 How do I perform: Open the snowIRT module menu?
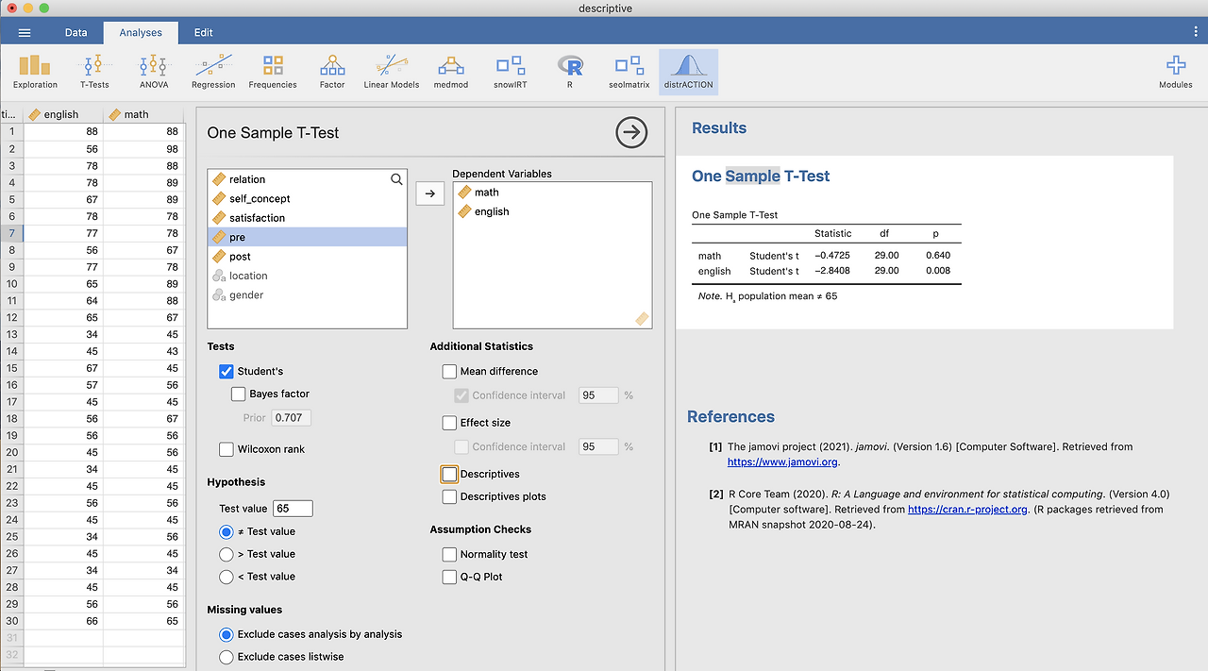511,72
